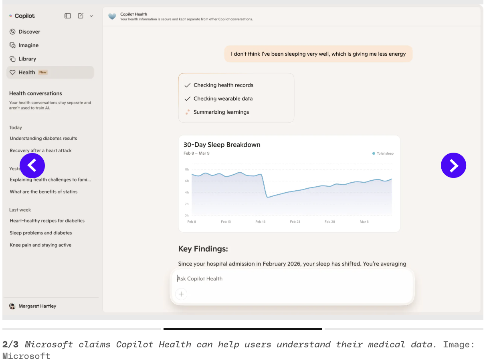
Task: Go to previous slide with left arrow
Action: [32, 165]
